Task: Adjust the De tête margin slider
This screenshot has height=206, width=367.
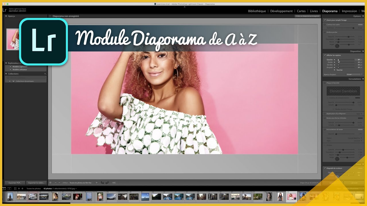Action: coord(338,65)
